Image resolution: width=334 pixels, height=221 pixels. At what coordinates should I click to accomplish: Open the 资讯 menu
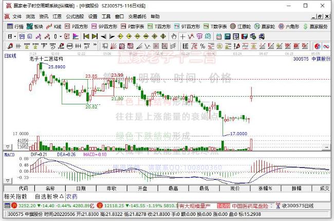(44, 16)
